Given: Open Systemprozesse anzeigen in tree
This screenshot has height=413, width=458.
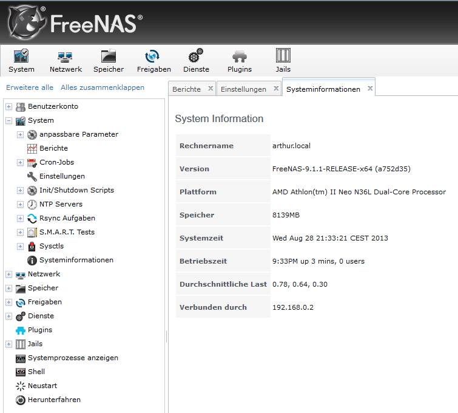Looking at the screenshot, I should pyautogui.click(x=73, y=358).
